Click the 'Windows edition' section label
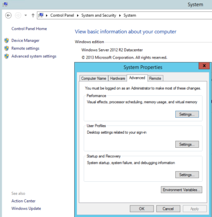 point(89,42)
